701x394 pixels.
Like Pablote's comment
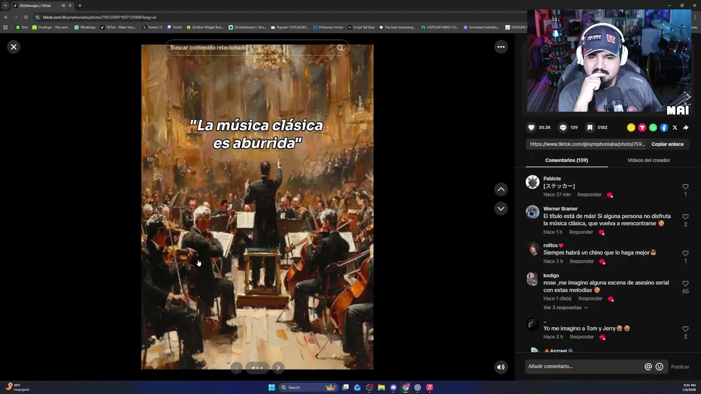point(685,187)
